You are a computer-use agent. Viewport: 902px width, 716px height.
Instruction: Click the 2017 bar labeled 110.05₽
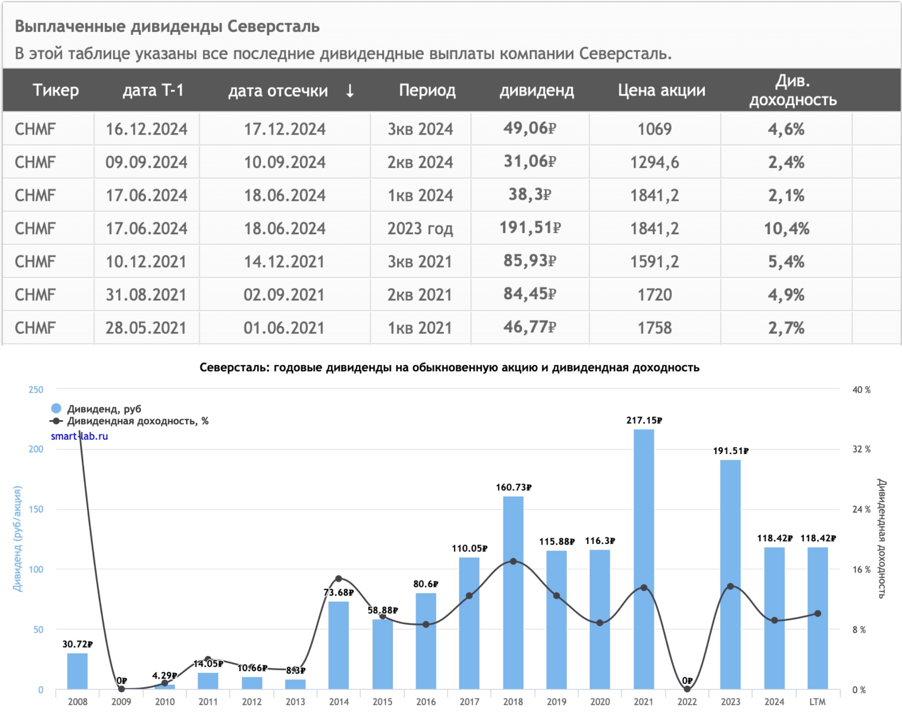pos(469,623)
